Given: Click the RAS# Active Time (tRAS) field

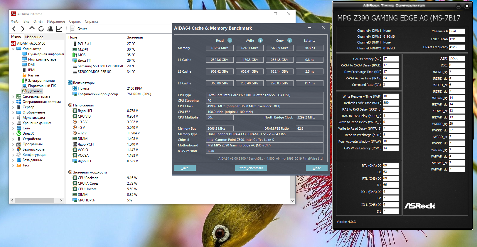Looking at the screenshot, I should pyautogui.click(x=391, y=78).
